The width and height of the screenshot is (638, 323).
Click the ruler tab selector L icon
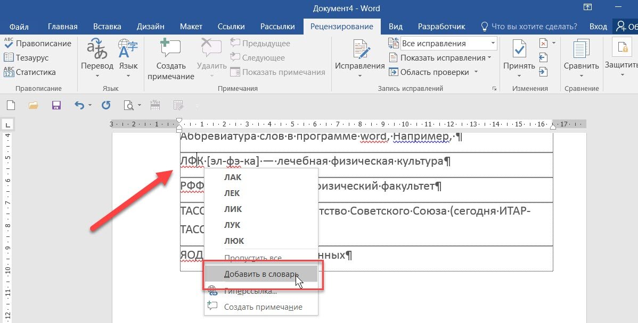(8, 124)
